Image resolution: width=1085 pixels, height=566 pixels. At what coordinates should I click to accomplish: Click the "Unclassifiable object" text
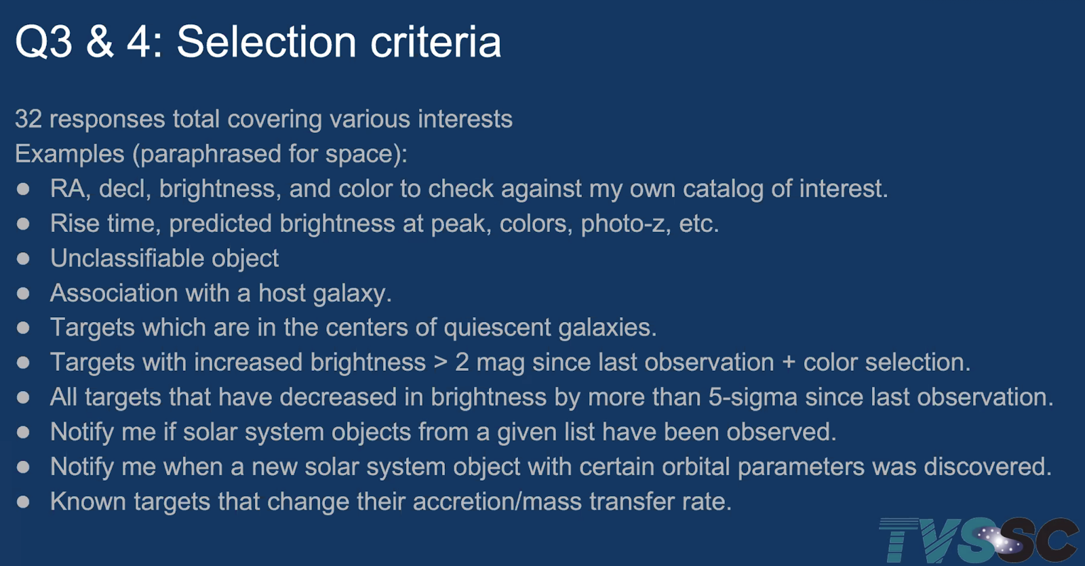tap(164, 258)
